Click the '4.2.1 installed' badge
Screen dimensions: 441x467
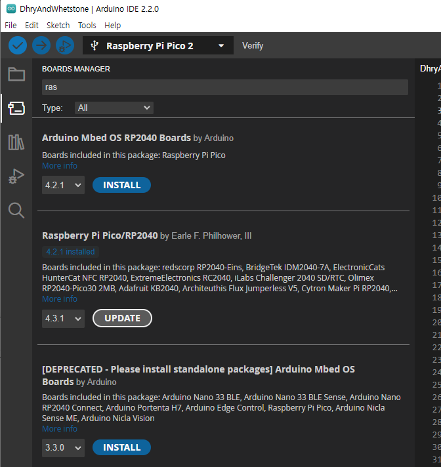[70, 252]
